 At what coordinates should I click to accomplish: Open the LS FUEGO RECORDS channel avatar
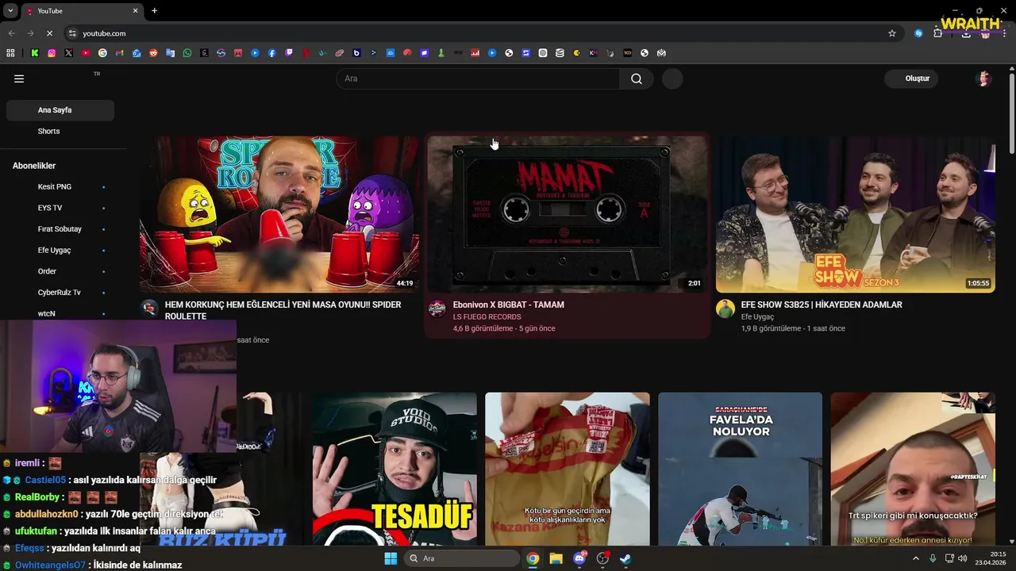pos(437,308)
